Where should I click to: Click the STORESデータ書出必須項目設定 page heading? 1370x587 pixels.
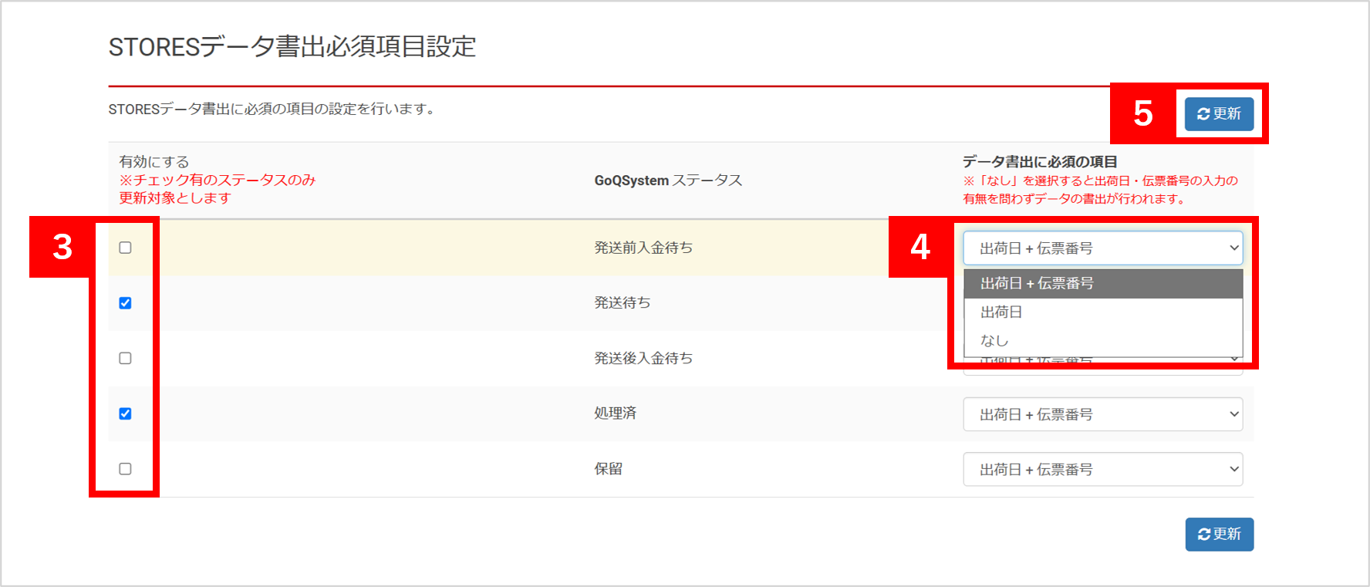(x=292, y=47)
